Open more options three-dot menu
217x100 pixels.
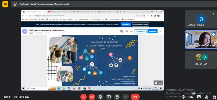coord(125,97)
